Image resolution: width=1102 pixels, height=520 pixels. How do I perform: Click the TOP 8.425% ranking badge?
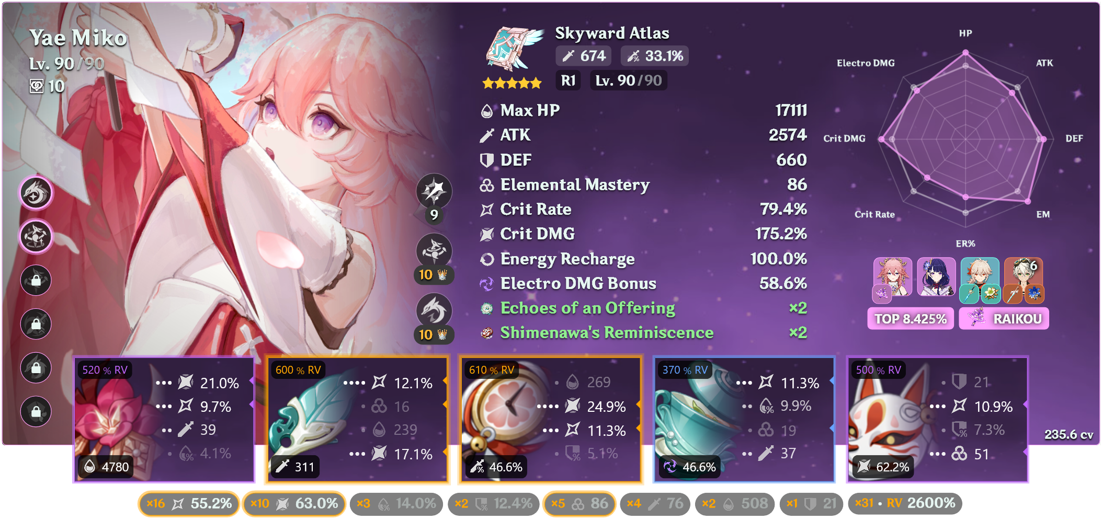pos(911,319)
